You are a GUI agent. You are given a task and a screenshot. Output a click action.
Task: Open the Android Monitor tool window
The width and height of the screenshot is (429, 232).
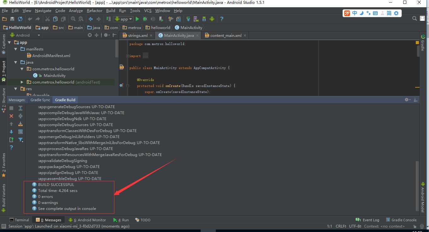pos(87,220)
